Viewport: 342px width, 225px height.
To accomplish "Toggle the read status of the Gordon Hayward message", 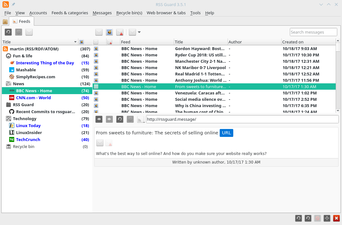I will (x=96, y=49).
